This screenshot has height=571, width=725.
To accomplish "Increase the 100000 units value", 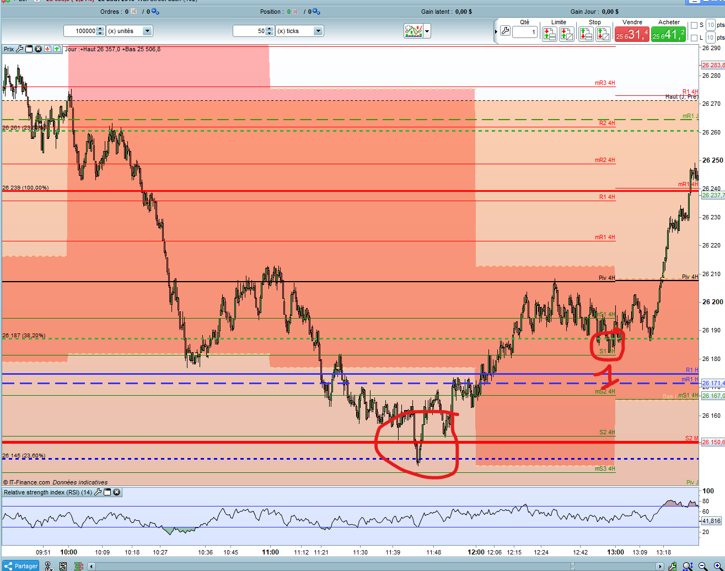I will 100,29.
